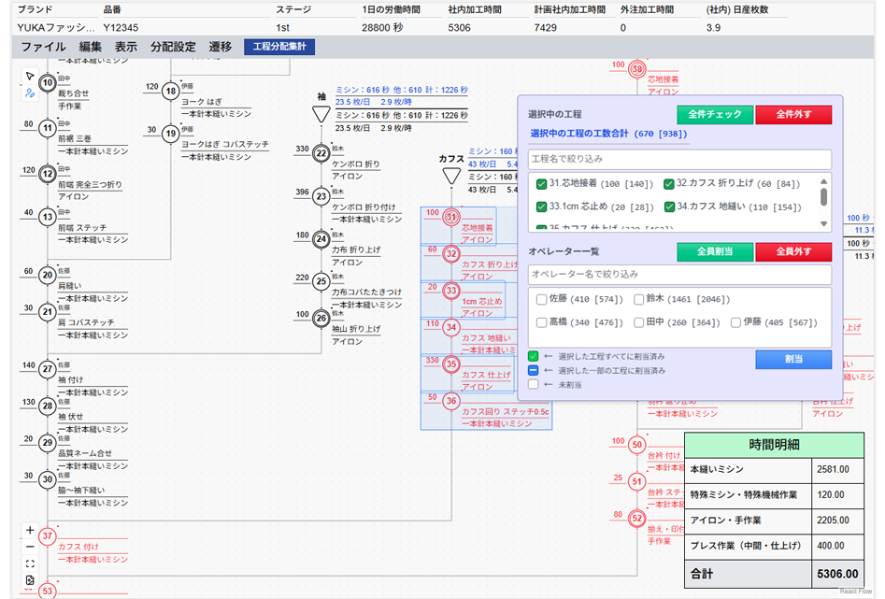
Task: Select red process node 31
Action: point(451,217)
